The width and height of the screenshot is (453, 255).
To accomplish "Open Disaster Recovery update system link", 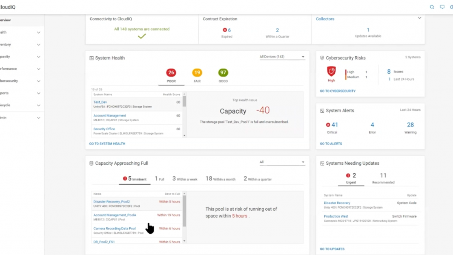I will pyautogui.click(x=337, y=203).
